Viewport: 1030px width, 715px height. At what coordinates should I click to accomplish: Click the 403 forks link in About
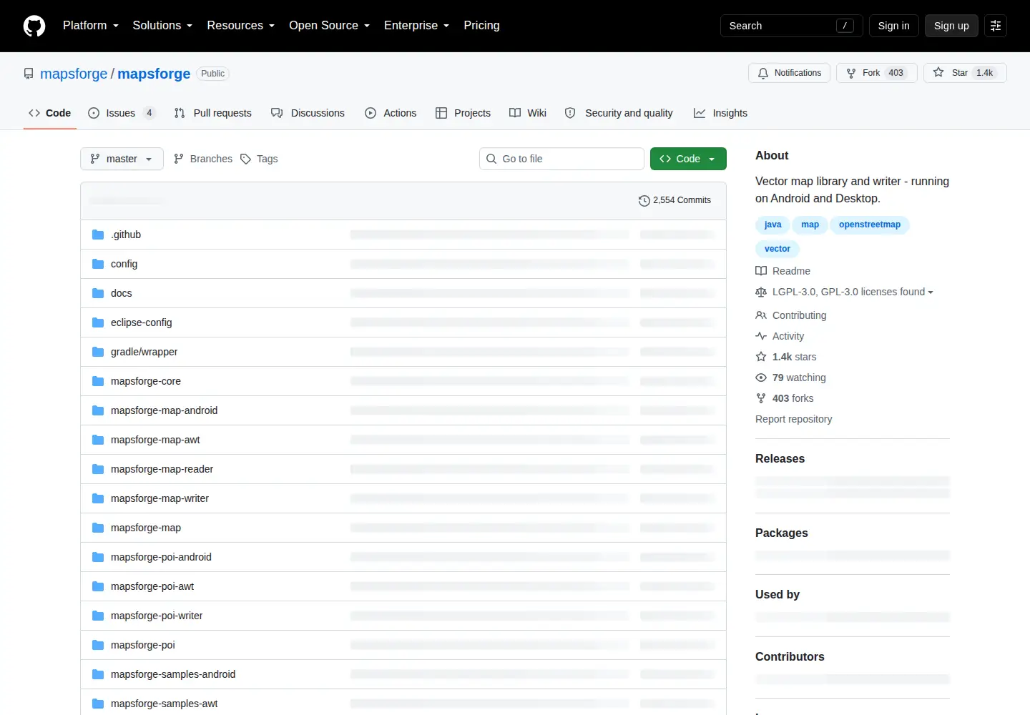pyautogui.click(x=785, y=398)
